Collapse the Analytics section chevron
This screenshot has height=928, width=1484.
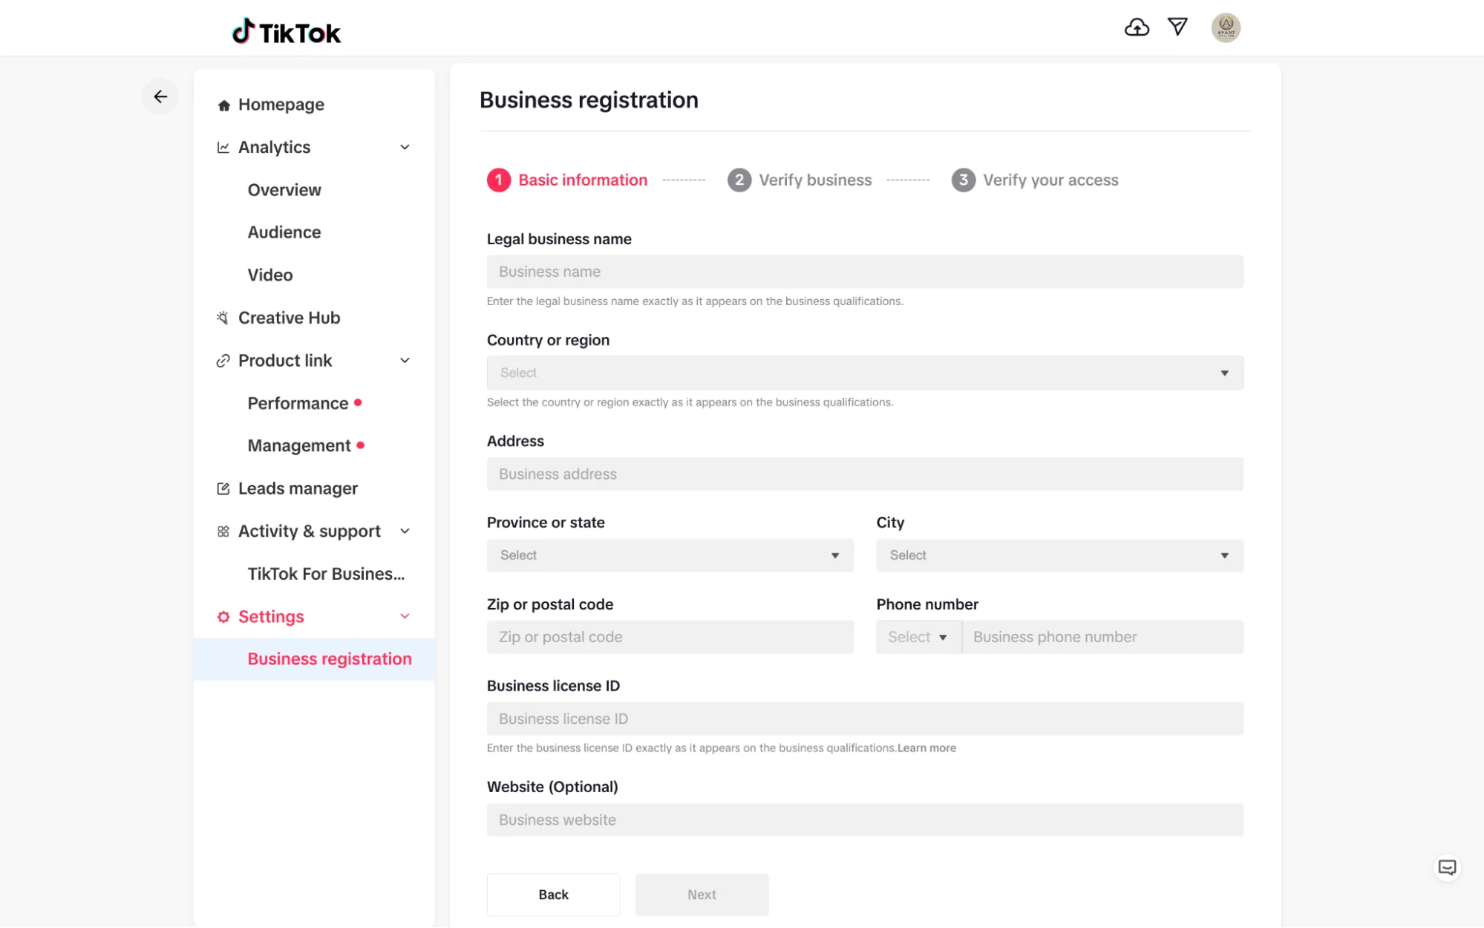[x=405, y=147]
